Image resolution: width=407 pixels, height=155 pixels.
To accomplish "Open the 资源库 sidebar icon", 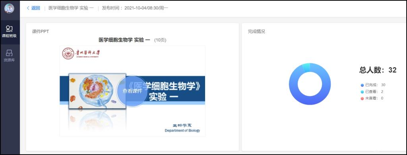I will (x=10, y=53).
